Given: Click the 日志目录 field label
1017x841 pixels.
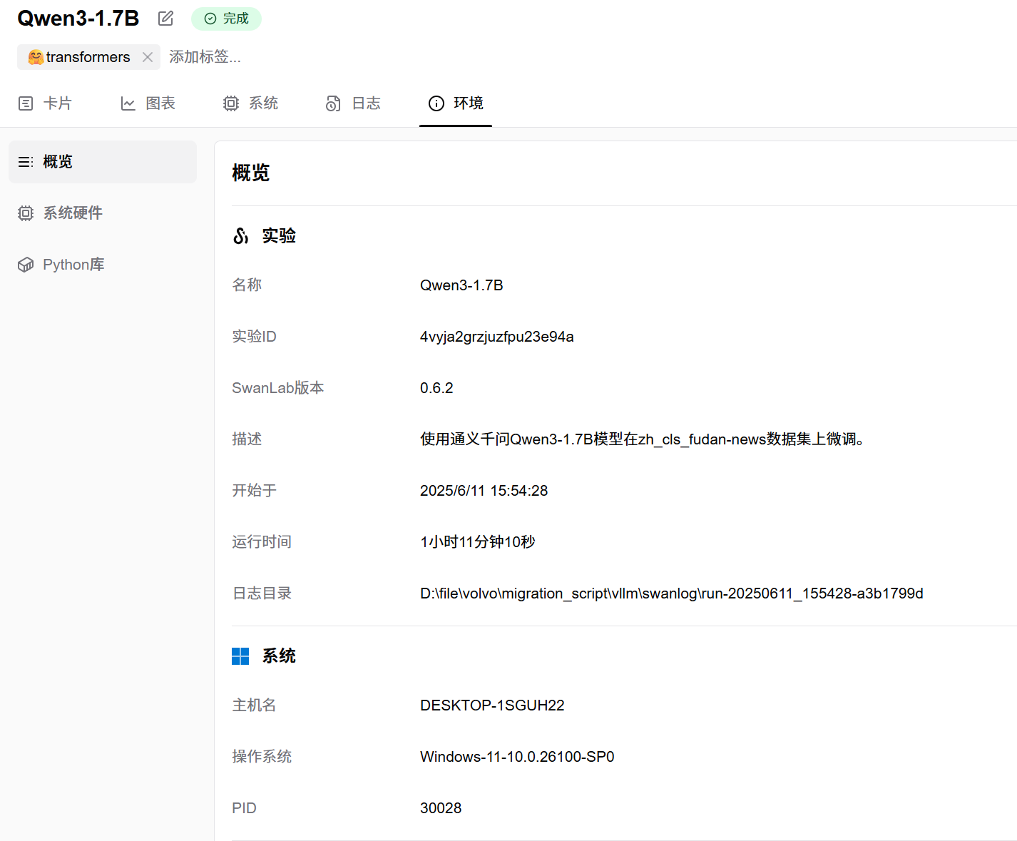Looking at the screenshot, I should point(262,593).
